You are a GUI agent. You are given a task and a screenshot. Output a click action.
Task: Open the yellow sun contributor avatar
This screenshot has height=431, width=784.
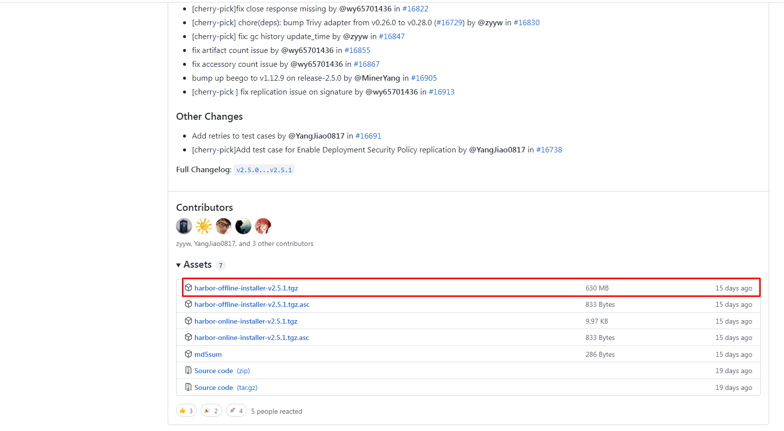click(x=204, y=226)
